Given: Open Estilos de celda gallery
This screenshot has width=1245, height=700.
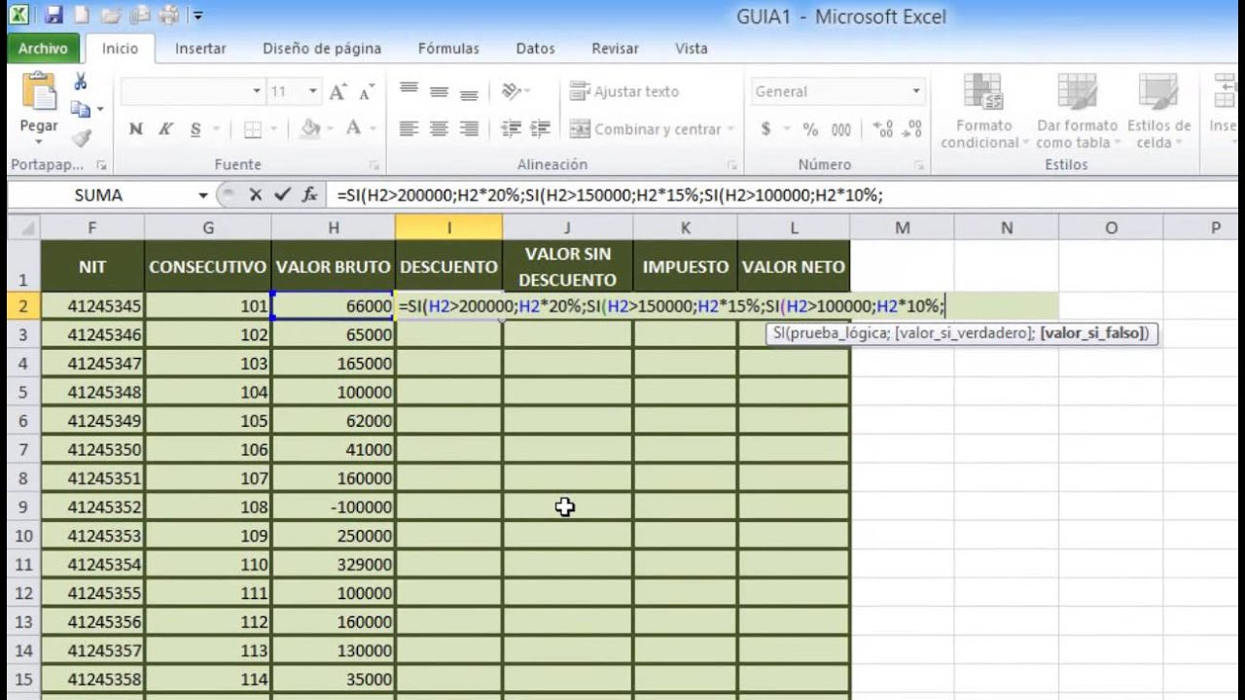Looking at the screenshot, I should coord(1158,110).
